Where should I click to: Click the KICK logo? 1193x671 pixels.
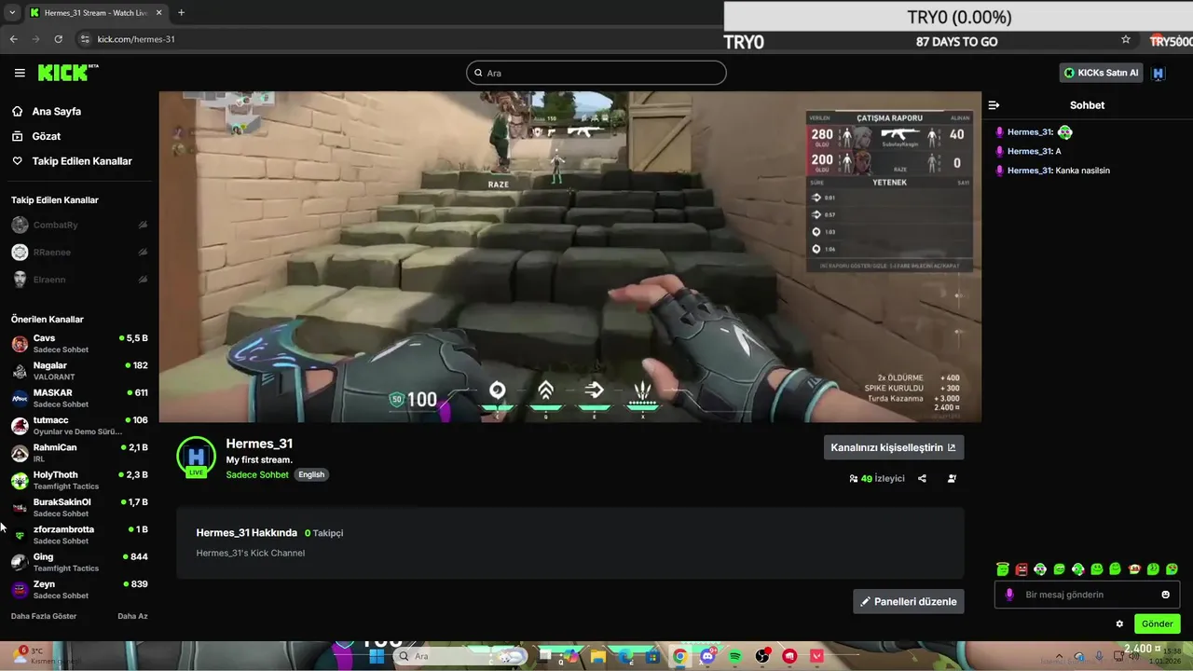[x=68, y=73]
